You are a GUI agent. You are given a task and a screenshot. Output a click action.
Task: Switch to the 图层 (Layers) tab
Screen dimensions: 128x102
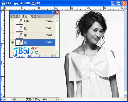click(x=15, y=17)
